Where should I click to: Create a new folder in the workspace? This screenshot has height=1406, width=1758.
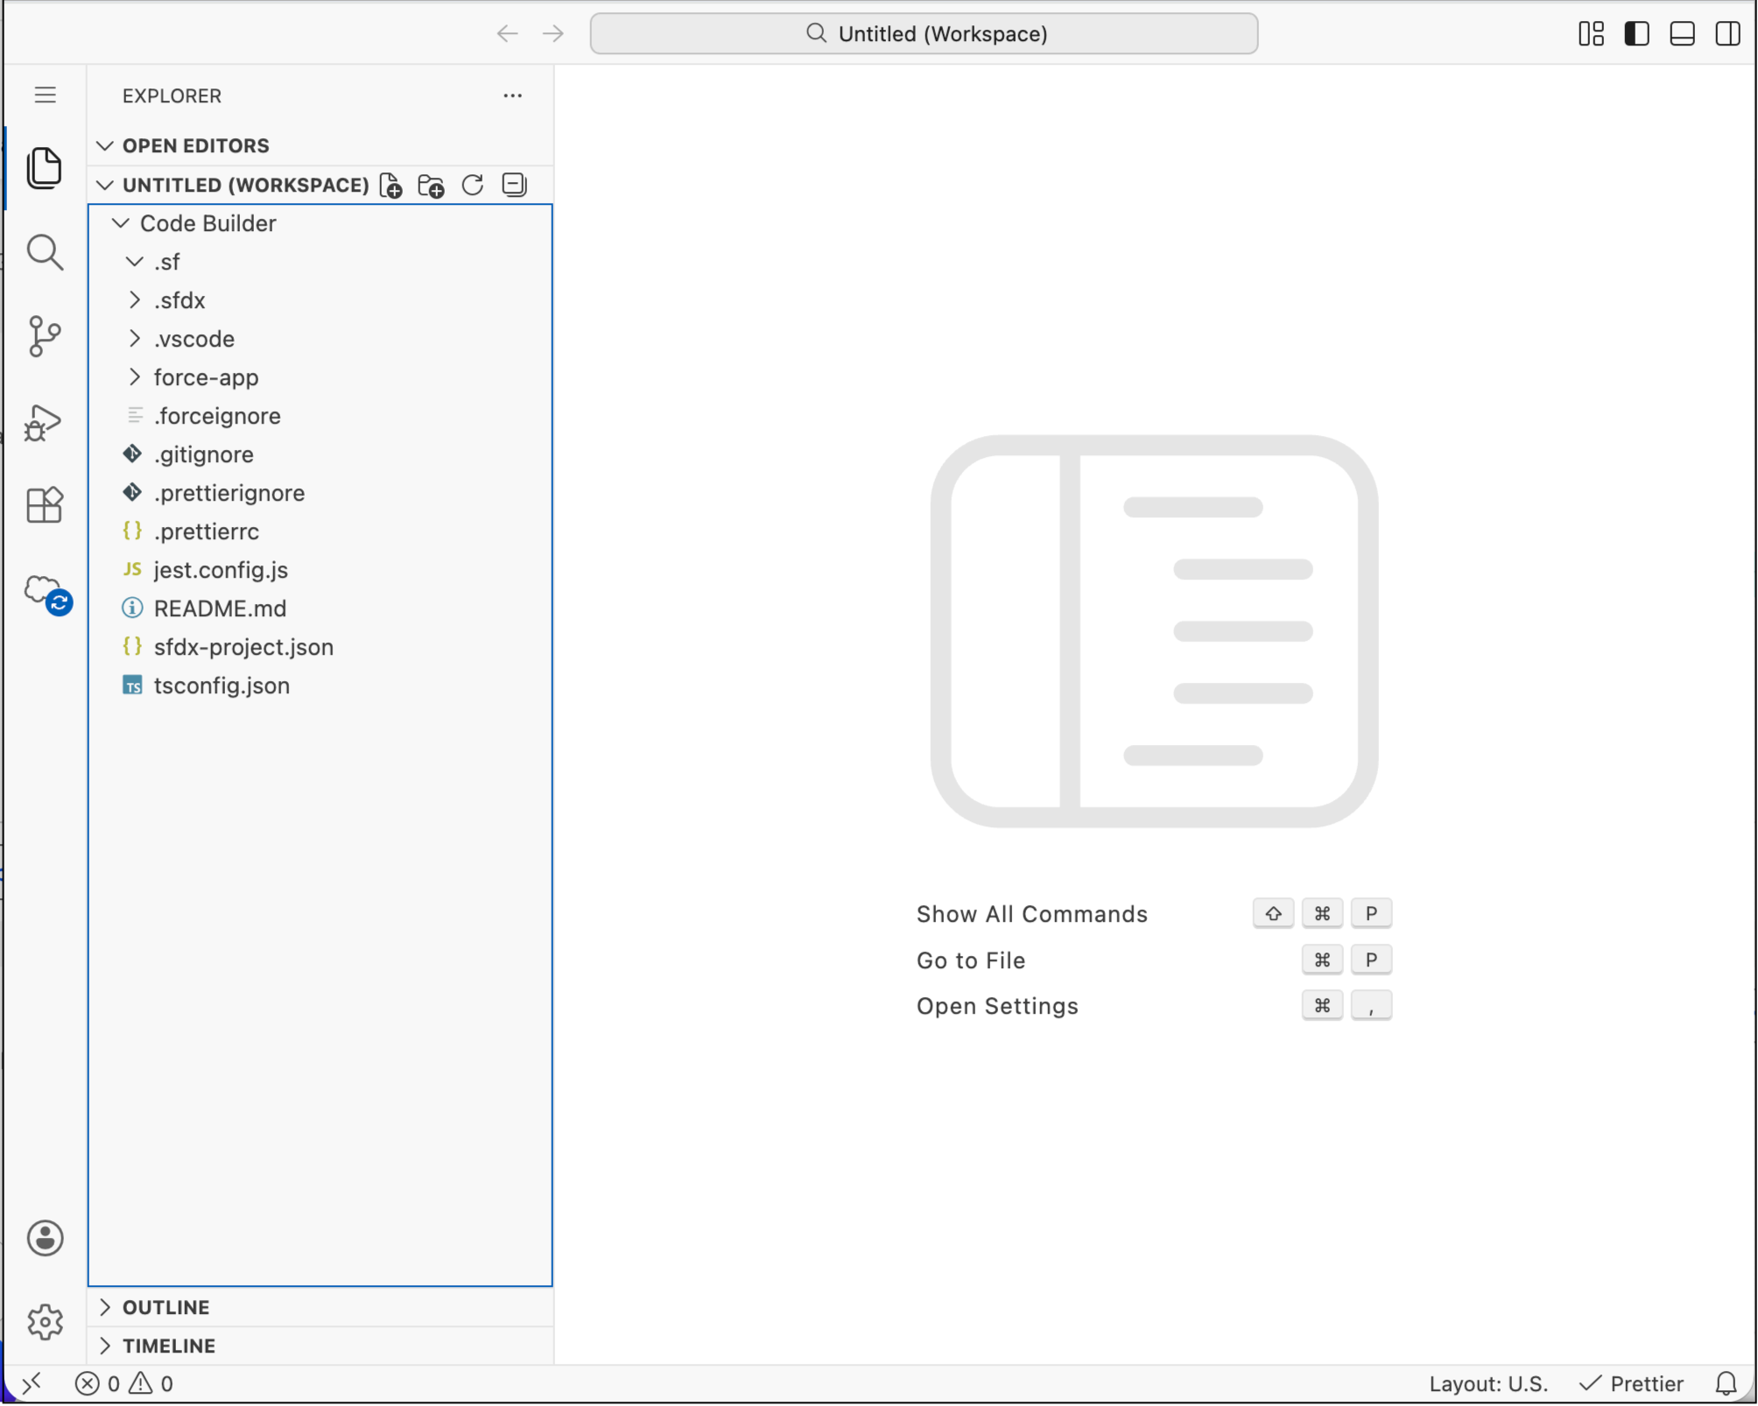(431, 185)
